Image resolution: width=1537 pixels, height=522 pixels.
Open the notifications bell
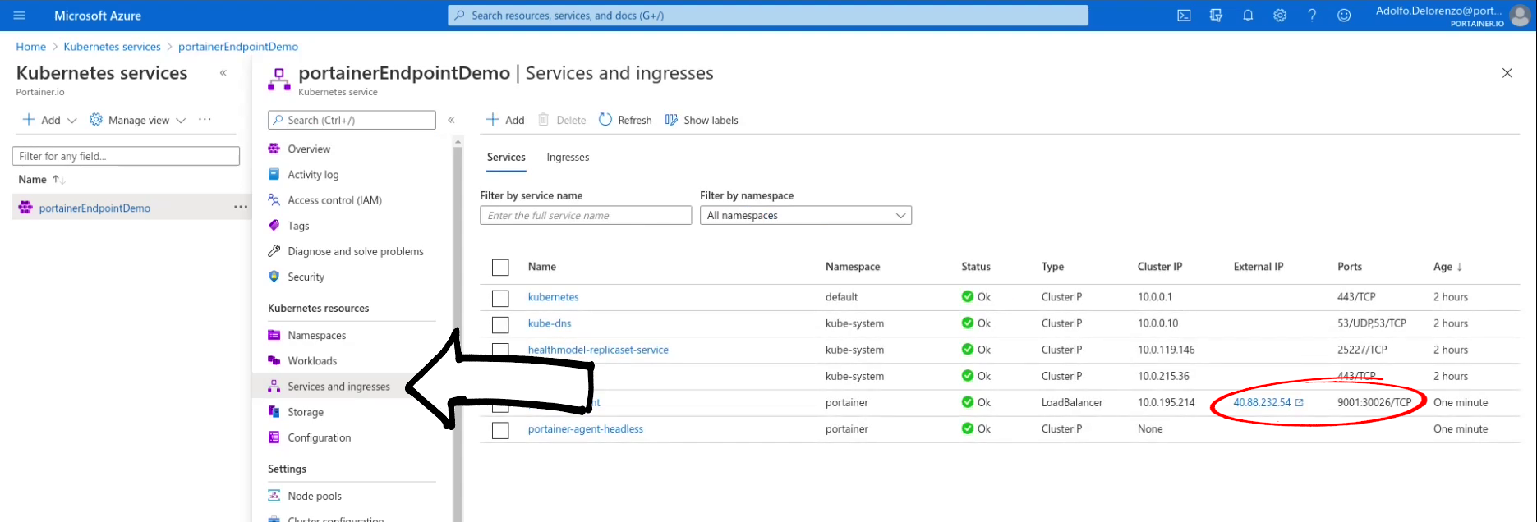[x=1248, y=16]
